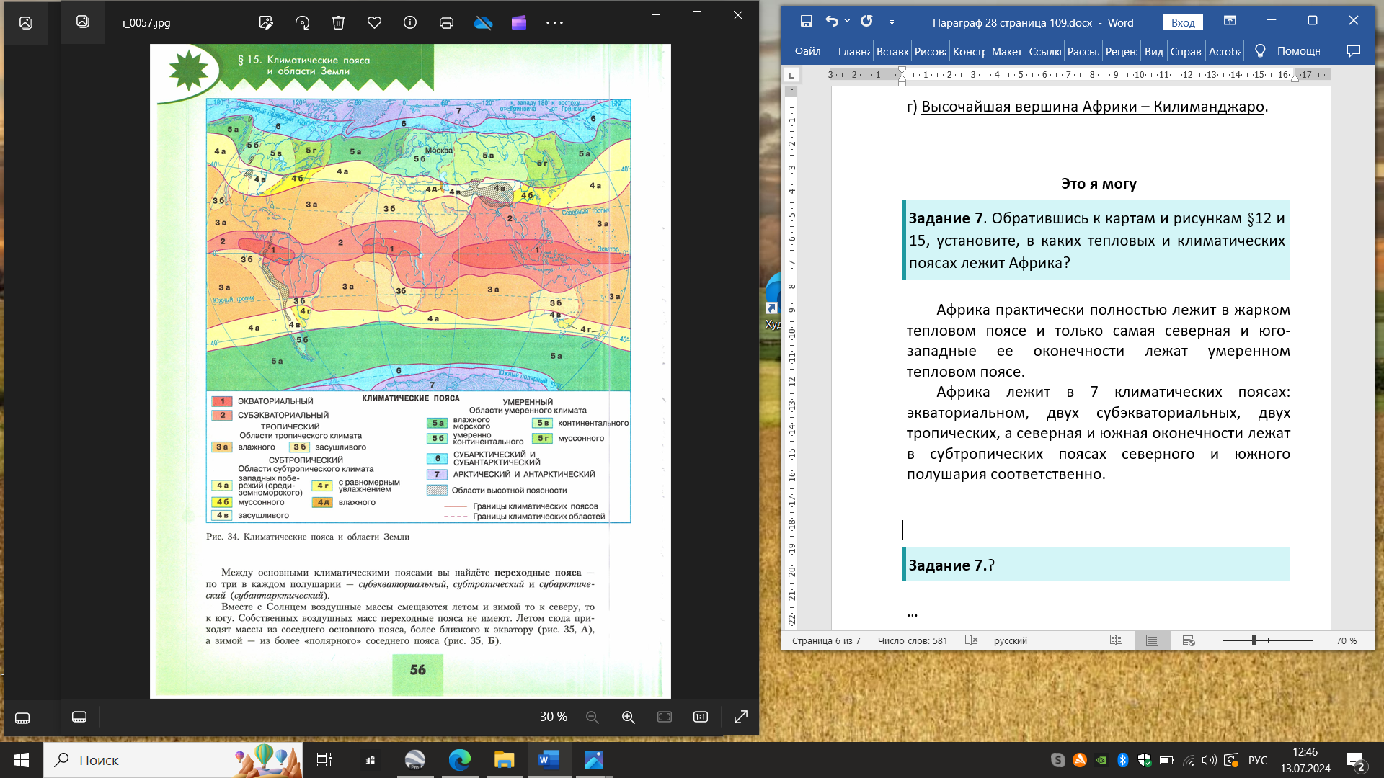Switch to Read Mode view
Image resolution: width=1384 pixels, height=778 pixels.
(x=1116, y=640)
